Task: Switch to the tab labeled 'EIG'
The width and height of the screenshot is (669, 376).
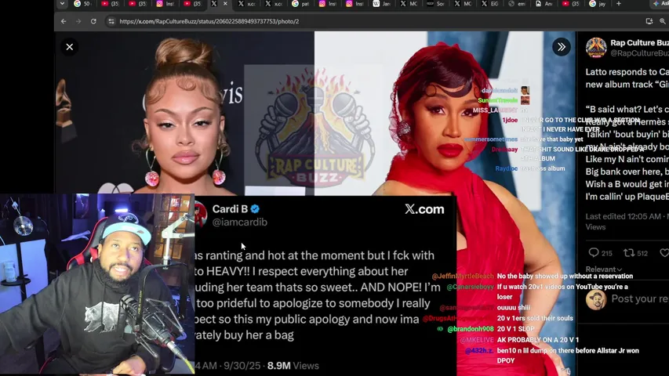Action: [x=490, y=4]
